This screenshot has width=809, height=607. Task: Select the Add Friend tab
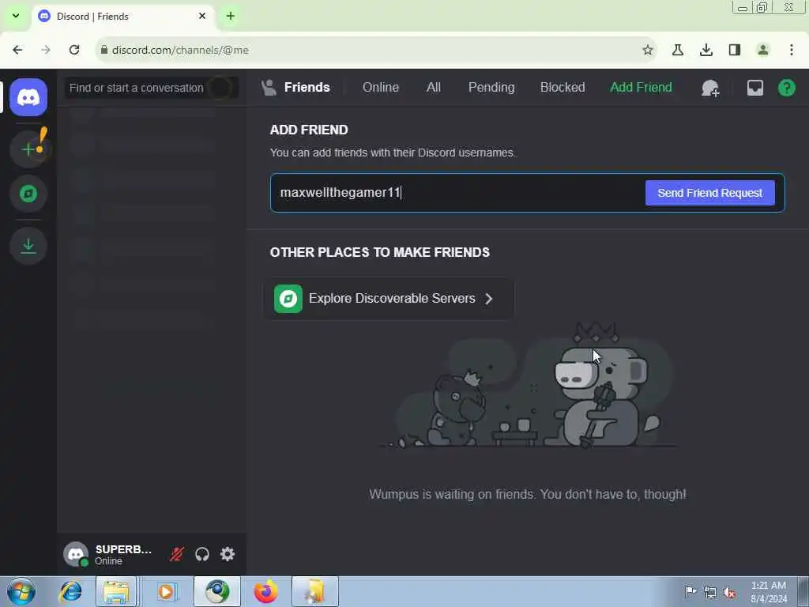[x=641, y=87]
